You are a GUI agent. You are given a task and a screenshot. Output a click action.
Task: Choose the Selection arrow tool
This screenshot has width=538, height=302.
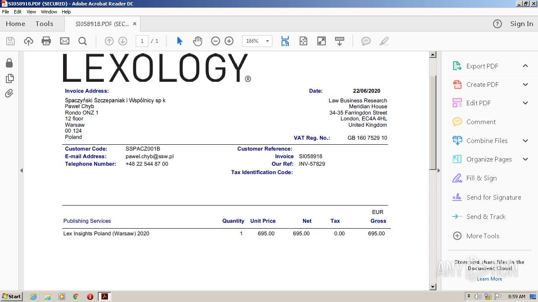(x=180, y=41)
